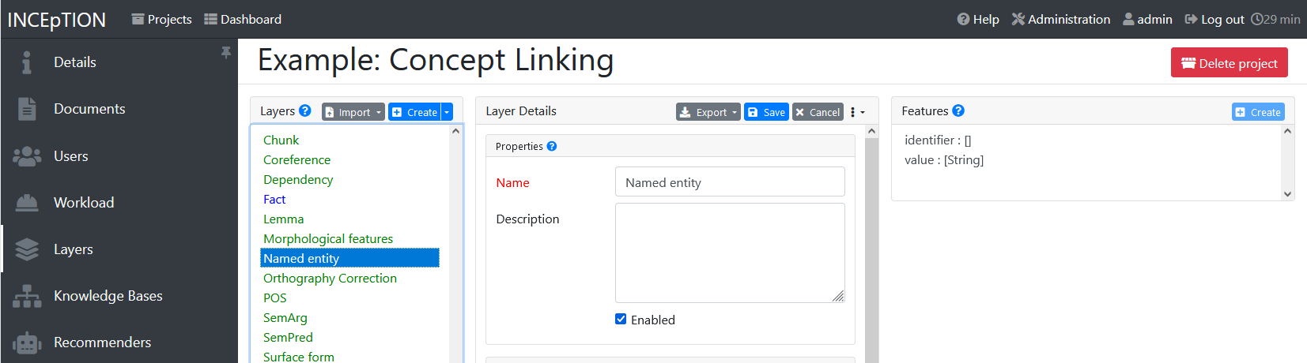Screen dimensions: 1307x363
Task: Click the help icon beside Properties
Action: click(x=552, y=146)
